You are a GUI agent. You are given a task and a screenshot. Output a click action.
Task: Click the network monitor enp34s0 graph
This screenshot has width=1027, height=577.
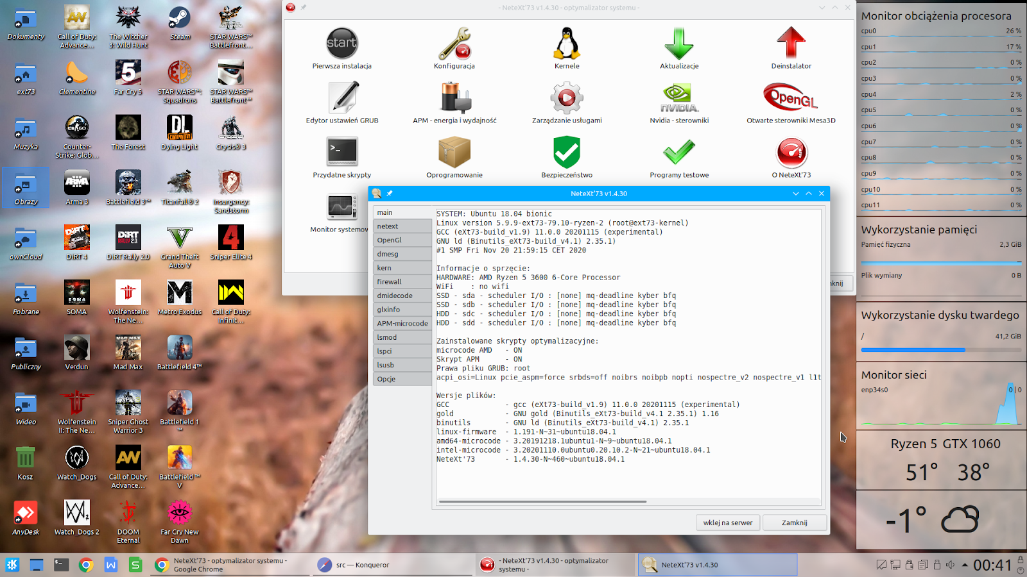click(x=941, y=405)
